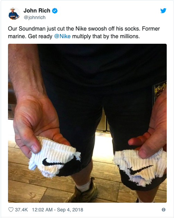This screenshot has height=218, width=174.
Task: Open the tweet info circle icon
Action: click(x=164, y=210)
